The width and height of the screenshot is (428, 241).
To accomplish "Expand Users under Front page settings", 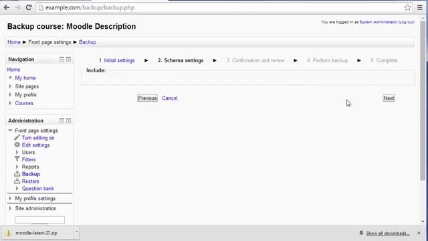I will point(17,152).
